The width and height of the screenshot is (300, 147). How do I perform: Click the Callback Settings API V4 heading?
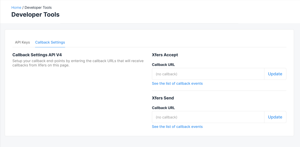(37, 55)
